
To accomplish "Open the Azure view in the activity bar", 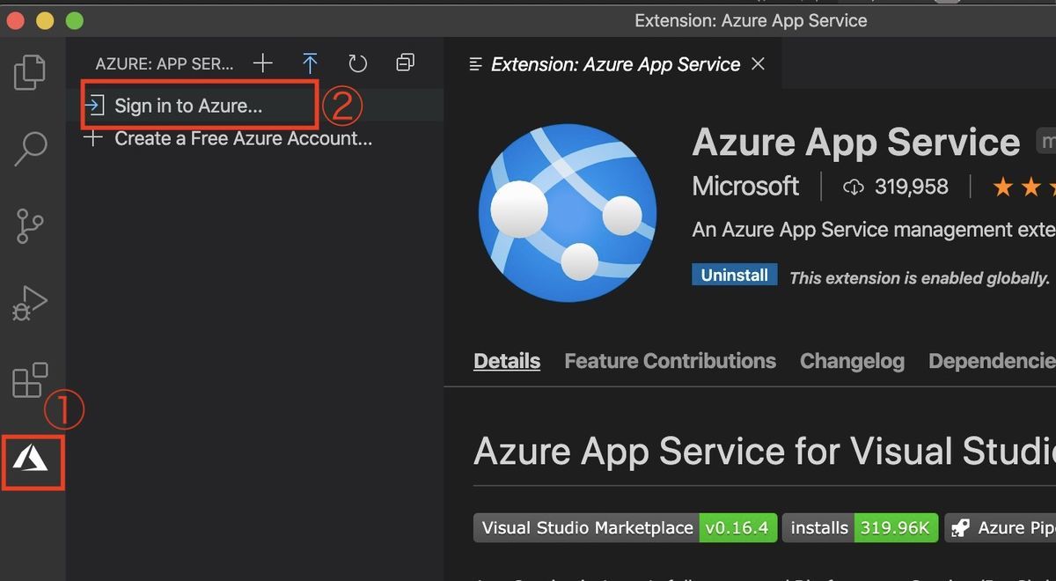I will tap(31, 458).
